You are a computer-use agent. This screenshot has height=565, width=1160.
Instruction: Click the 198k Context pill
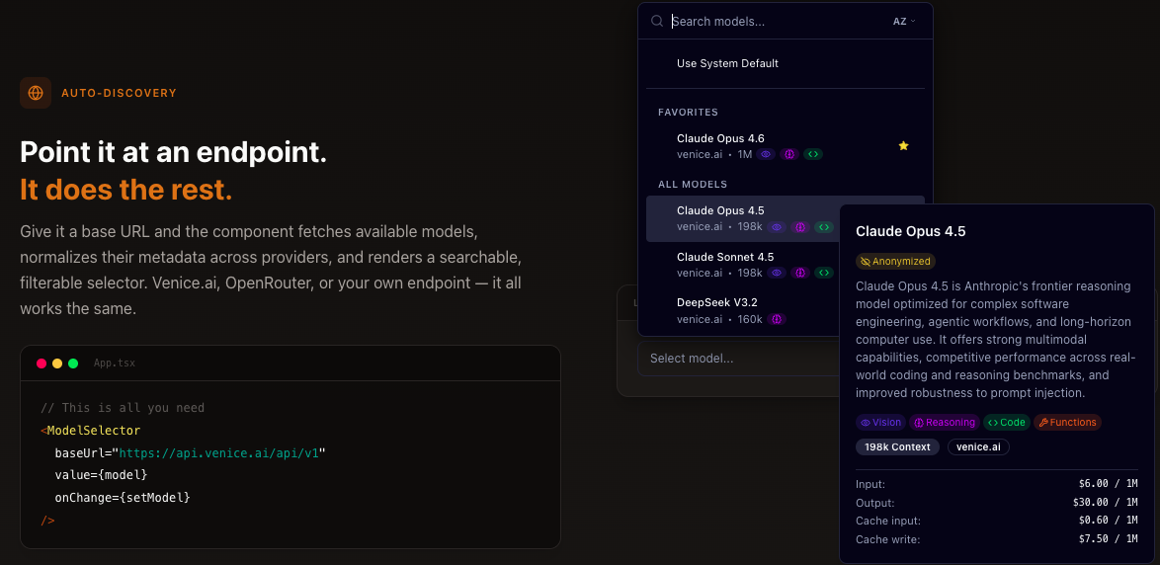point(897,446)
